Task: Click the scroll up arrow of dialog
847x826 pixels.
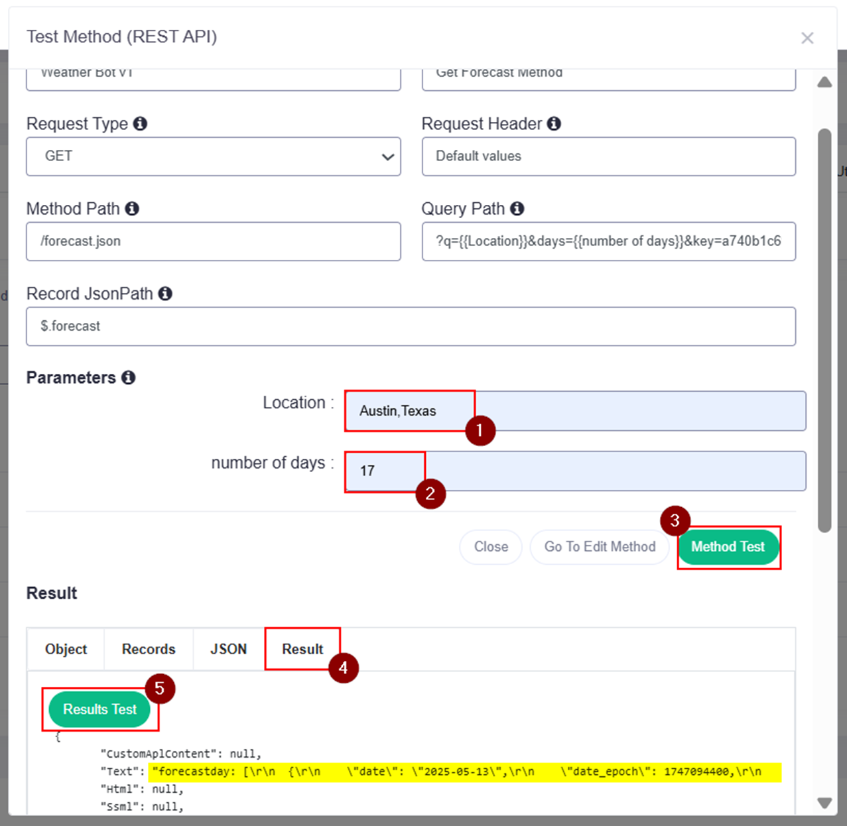Action: pyautogui.click(x=824, y=83)
